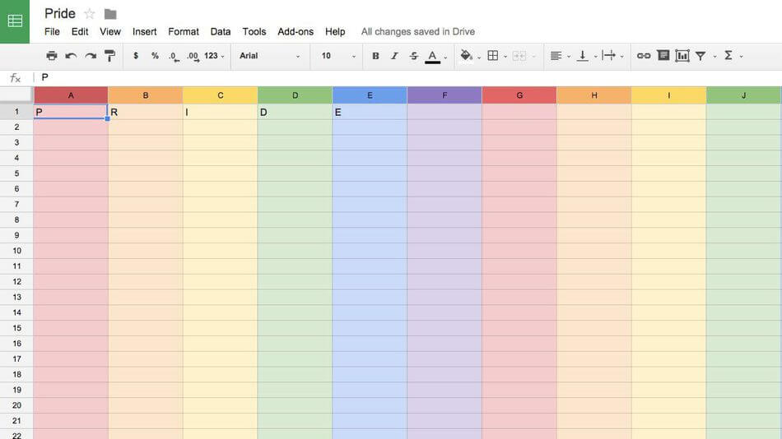Click the Undo arrow
This screenshot has height=439, width=782.
[x=71, y=56]
